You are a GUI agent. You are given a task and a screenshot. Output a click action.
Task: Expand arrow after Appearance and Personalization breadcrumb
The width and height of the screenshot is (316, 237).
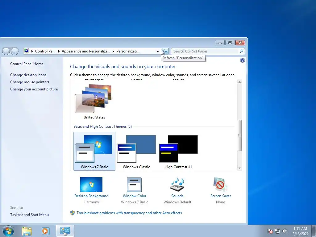coord(114,51)
